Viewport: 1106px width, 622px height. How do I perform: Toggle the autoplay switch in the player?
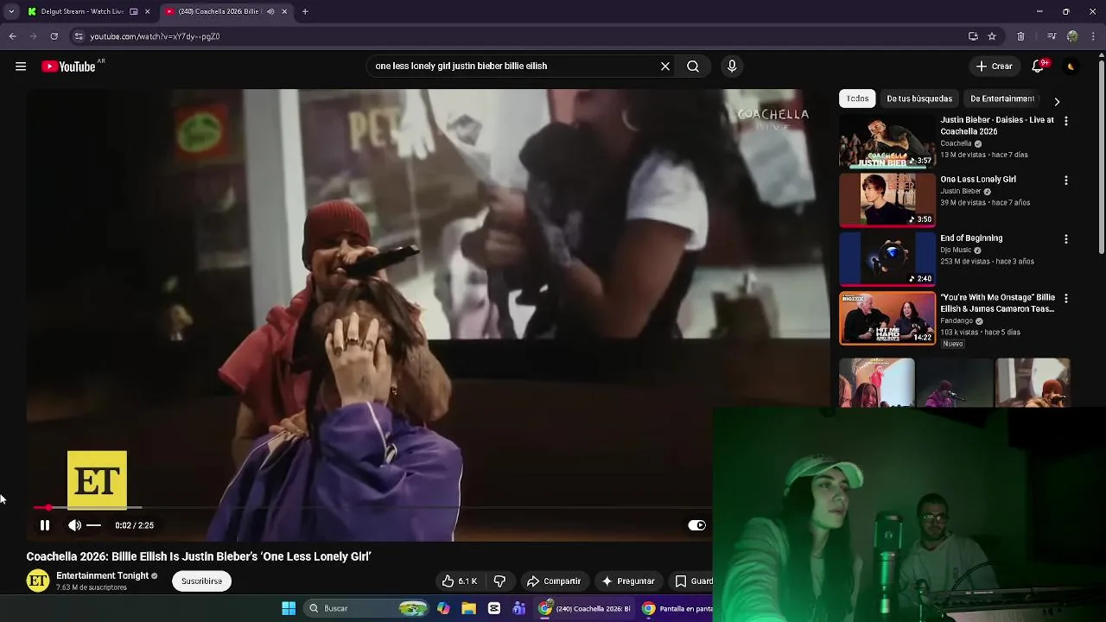pyautogui.click(x=696, y=525)
